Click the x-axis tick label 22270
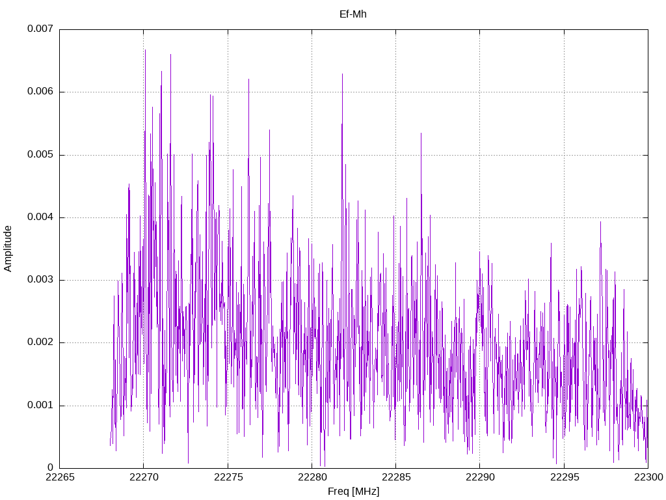 144,477
